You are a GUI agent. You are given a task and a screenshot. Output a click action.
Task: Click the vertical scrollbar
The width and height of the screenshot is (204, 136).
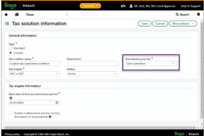pyautogui.click(x=202, y=70)
